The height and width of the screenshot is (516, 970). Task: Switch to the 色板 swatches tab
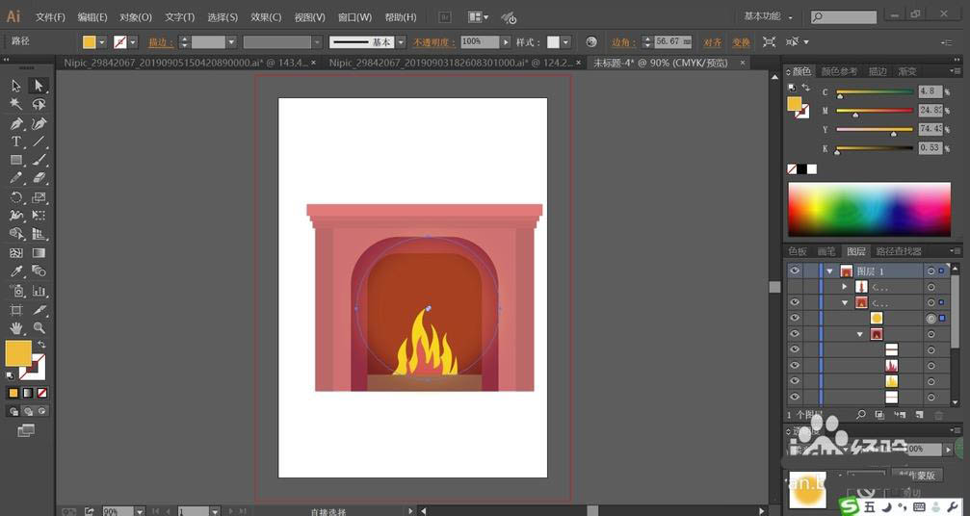pyautogui.click(x=798, y=251)
